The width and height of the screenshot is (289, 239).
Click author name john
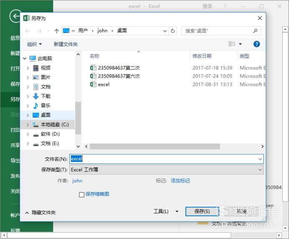(x=77, y=181)
